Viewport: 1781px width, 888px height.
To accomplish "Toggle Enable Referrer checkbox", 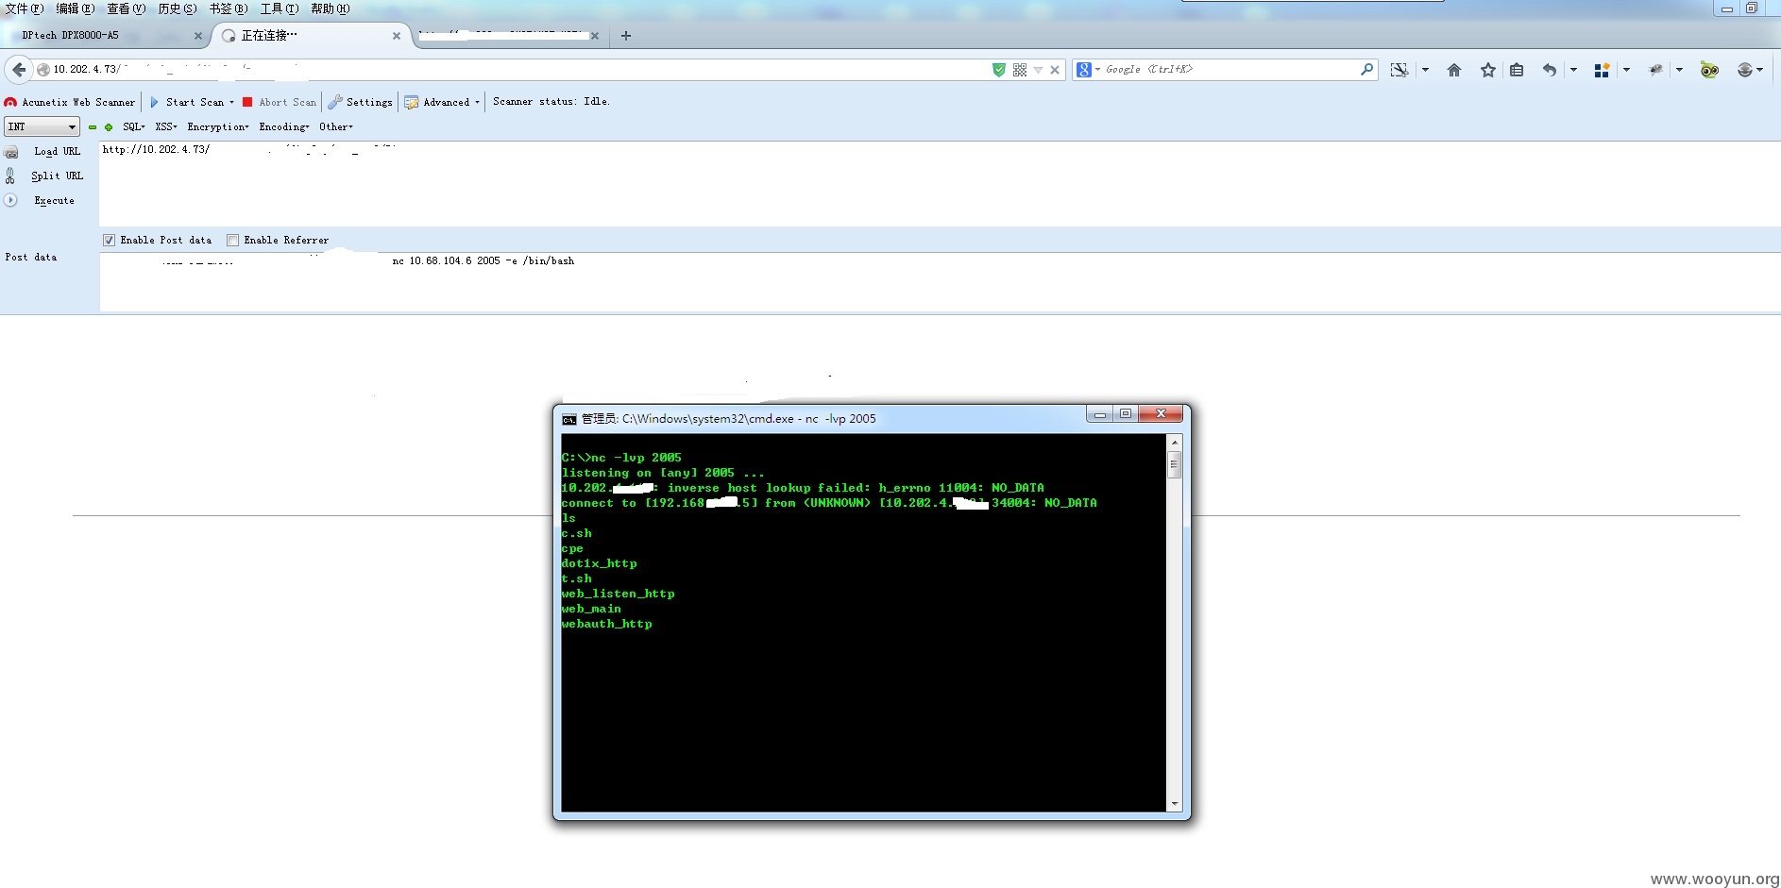I will click(x=232, y=240).
